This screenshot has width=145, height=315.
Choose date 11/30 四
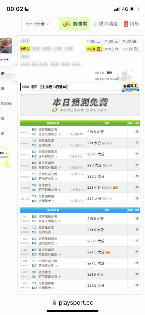point(129,41)
